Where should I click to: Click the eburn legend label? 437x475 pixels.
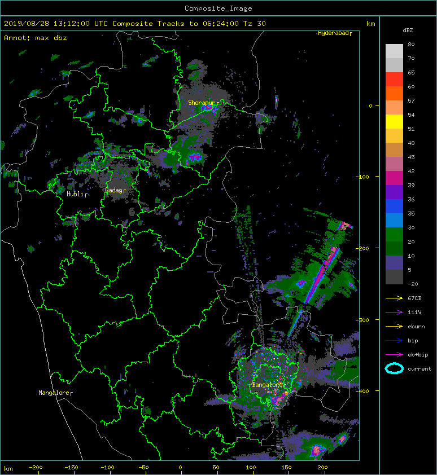416,327
